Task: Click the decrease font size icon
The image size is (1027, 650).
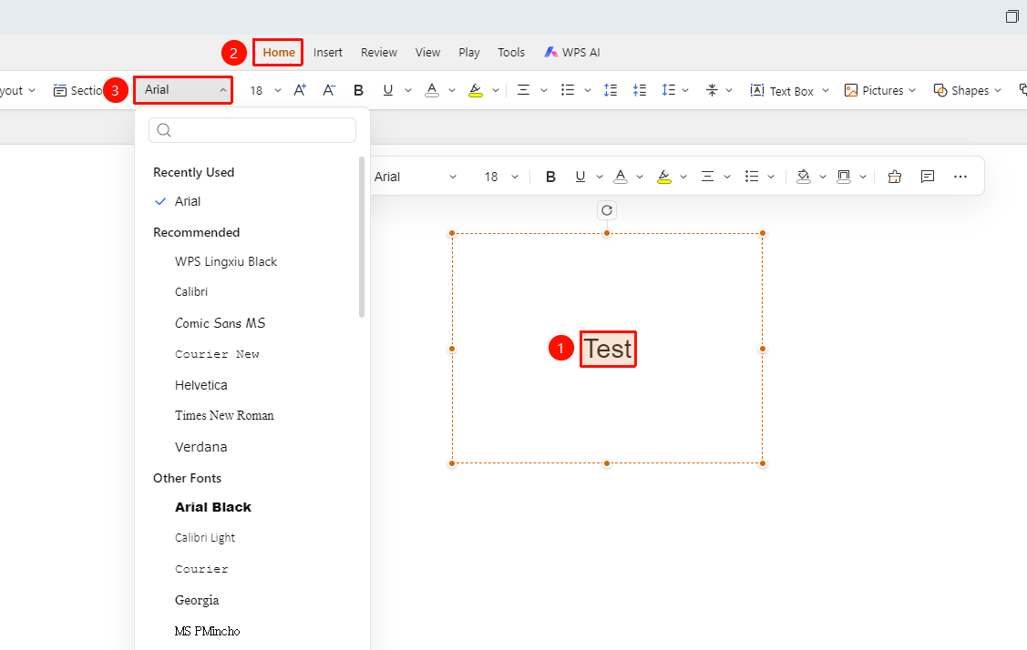Action: tap(329, 90)
